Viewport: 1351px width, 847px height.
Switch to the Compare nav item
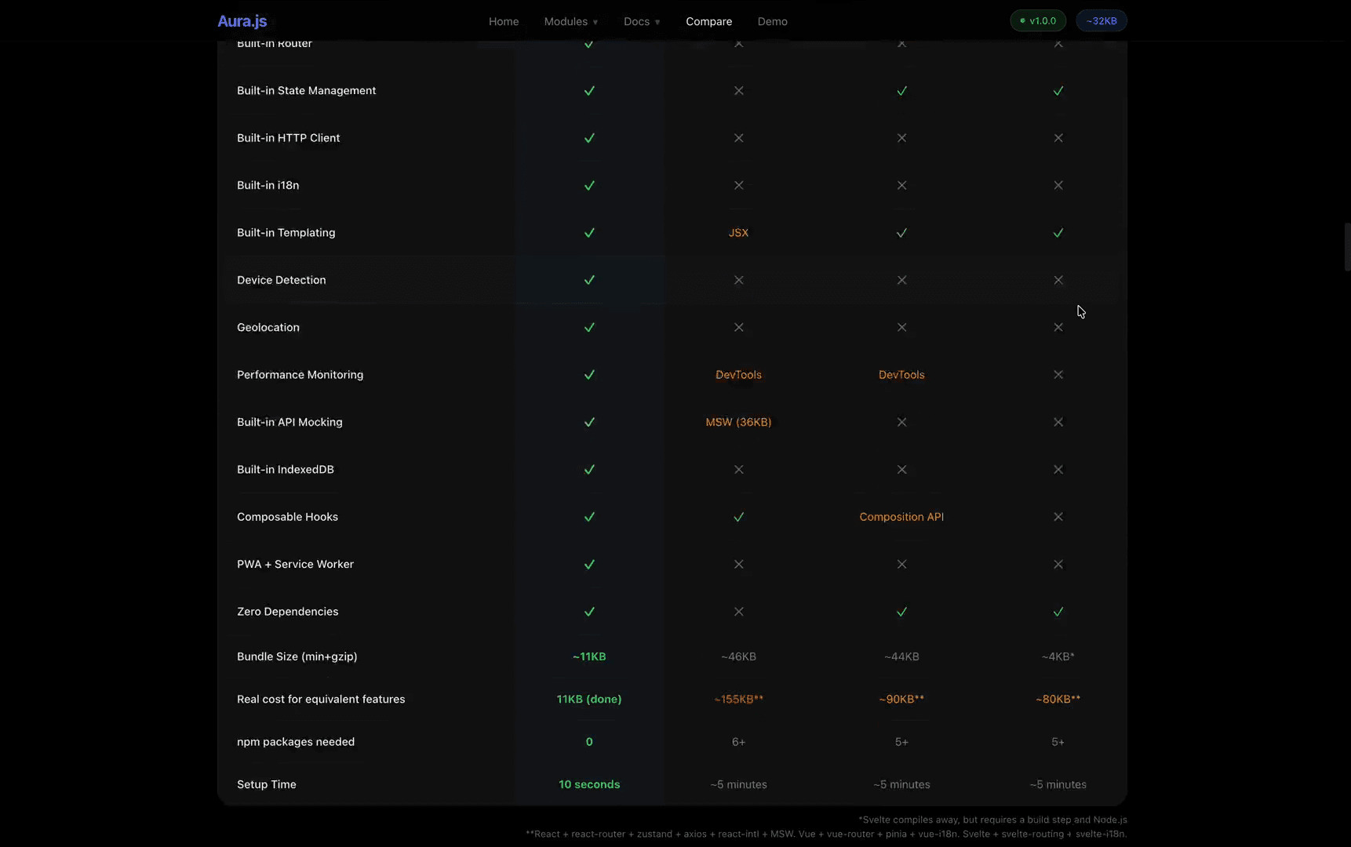click(708, 21)
